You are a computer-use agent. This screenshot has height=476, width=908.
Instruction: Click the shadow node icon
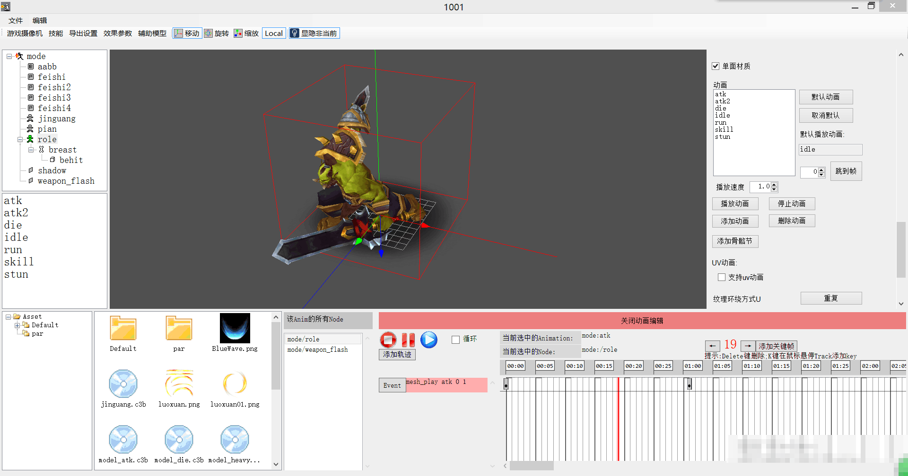[31, 170]
